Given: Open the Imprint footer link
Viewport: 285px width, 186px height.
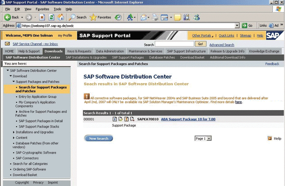Looking at the screenshot, I should coord(53,182).
